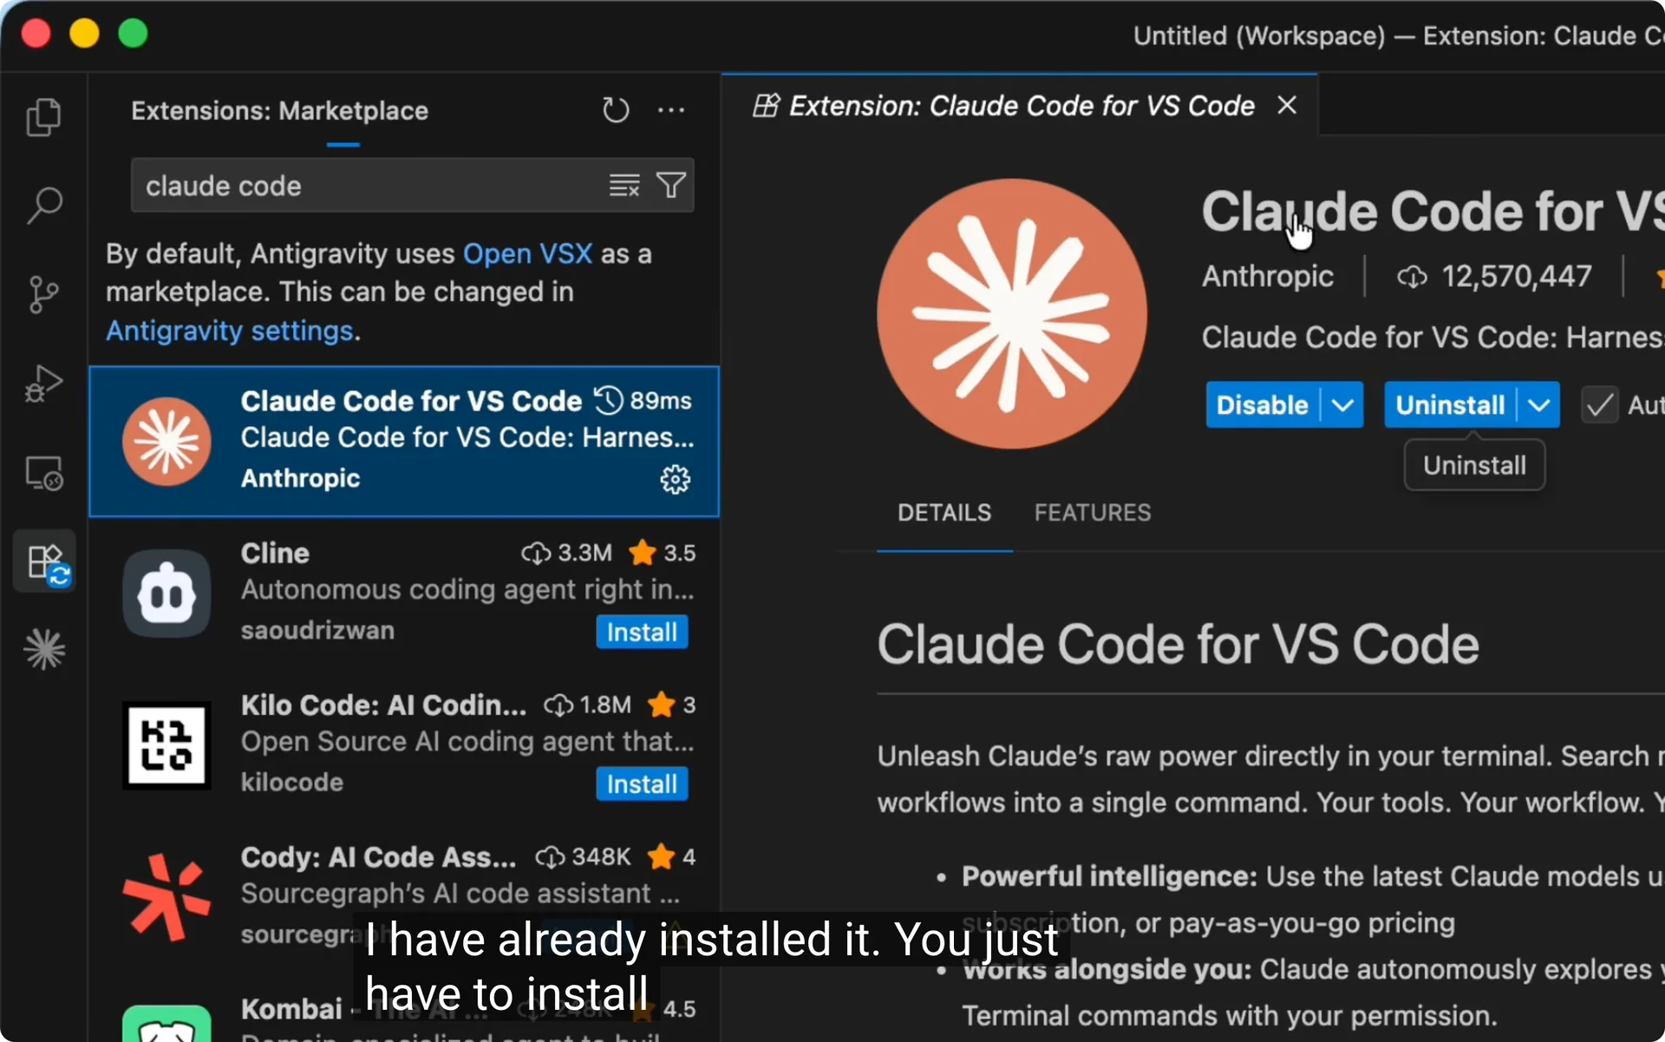This screenshot has height=1042, width=1665.
Task: Open the Source Control view
Action: 44,295
